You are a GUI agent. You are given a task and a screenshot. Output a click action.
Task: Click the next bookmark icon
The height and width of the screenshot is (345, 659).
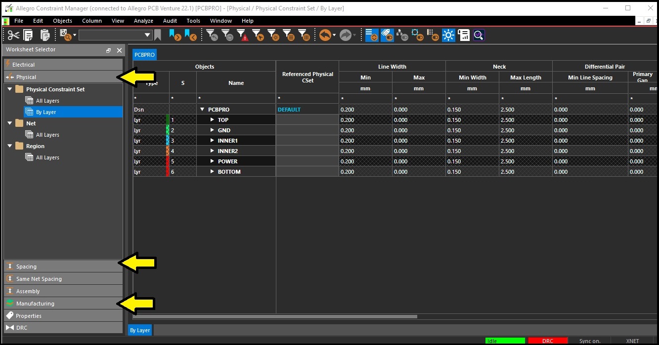pyautogui.click(x=175, y=35)
